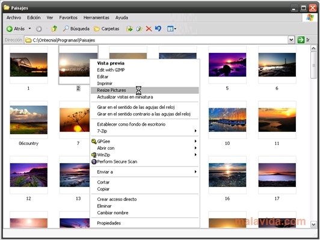
Task: Open Búsqueda search tool
Action: pos(76,29)
